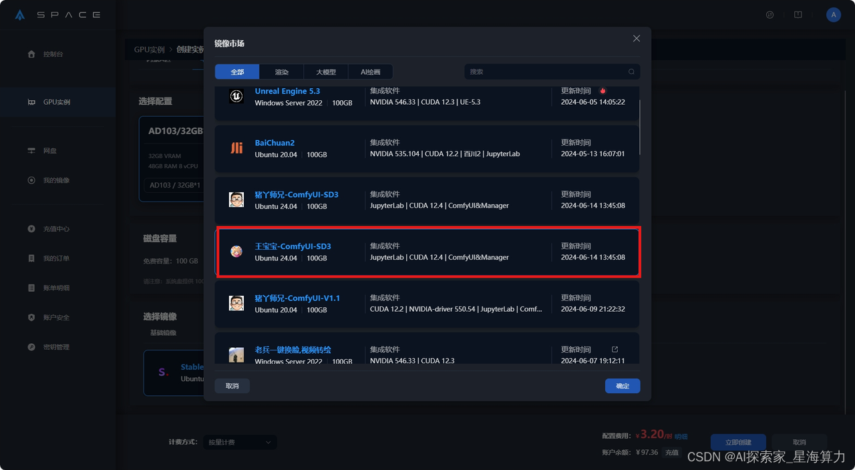This screenshot has height=470, width=855.
Task: Click the SPACE logo icon
Action: click(20, 15)
